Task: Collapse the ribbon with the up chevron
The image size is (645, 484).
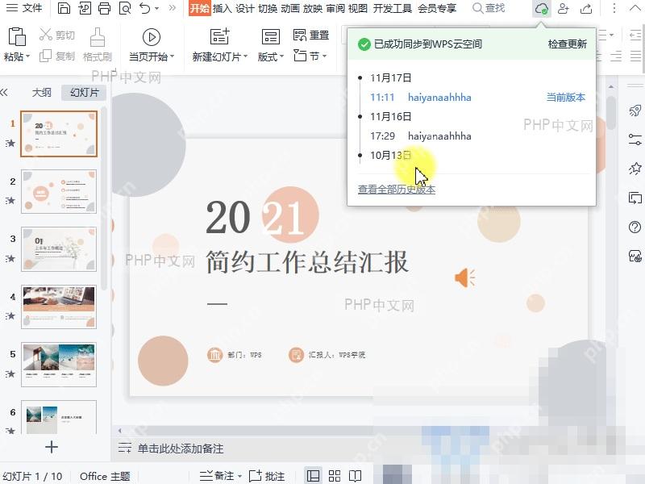Action: coord(635,8)
